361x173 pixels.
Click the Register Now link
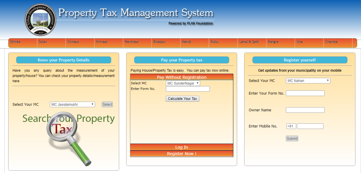[181, 154]
